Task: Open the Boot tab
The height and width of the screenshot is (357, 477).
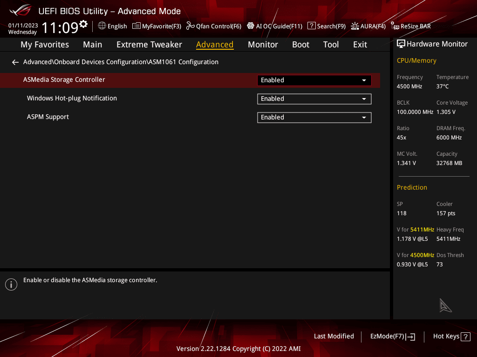Action: (300, 45)
